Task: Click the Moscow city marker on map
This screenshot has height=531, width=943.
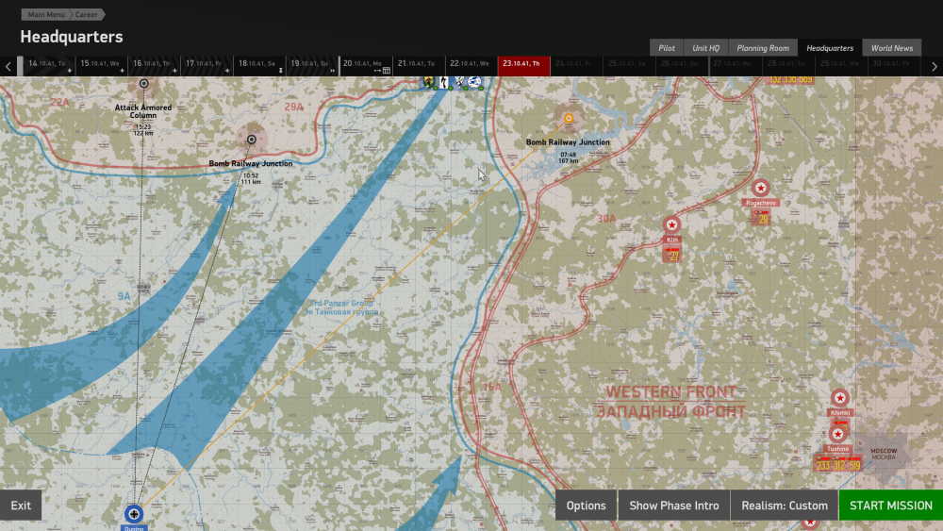Action: pos(884,453)
